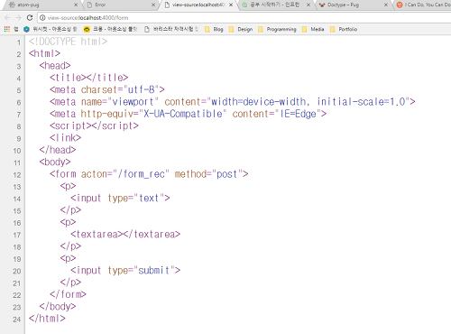Click the DOCTYPE html line of source
This screenshot has height=334, width=451.
68,42
